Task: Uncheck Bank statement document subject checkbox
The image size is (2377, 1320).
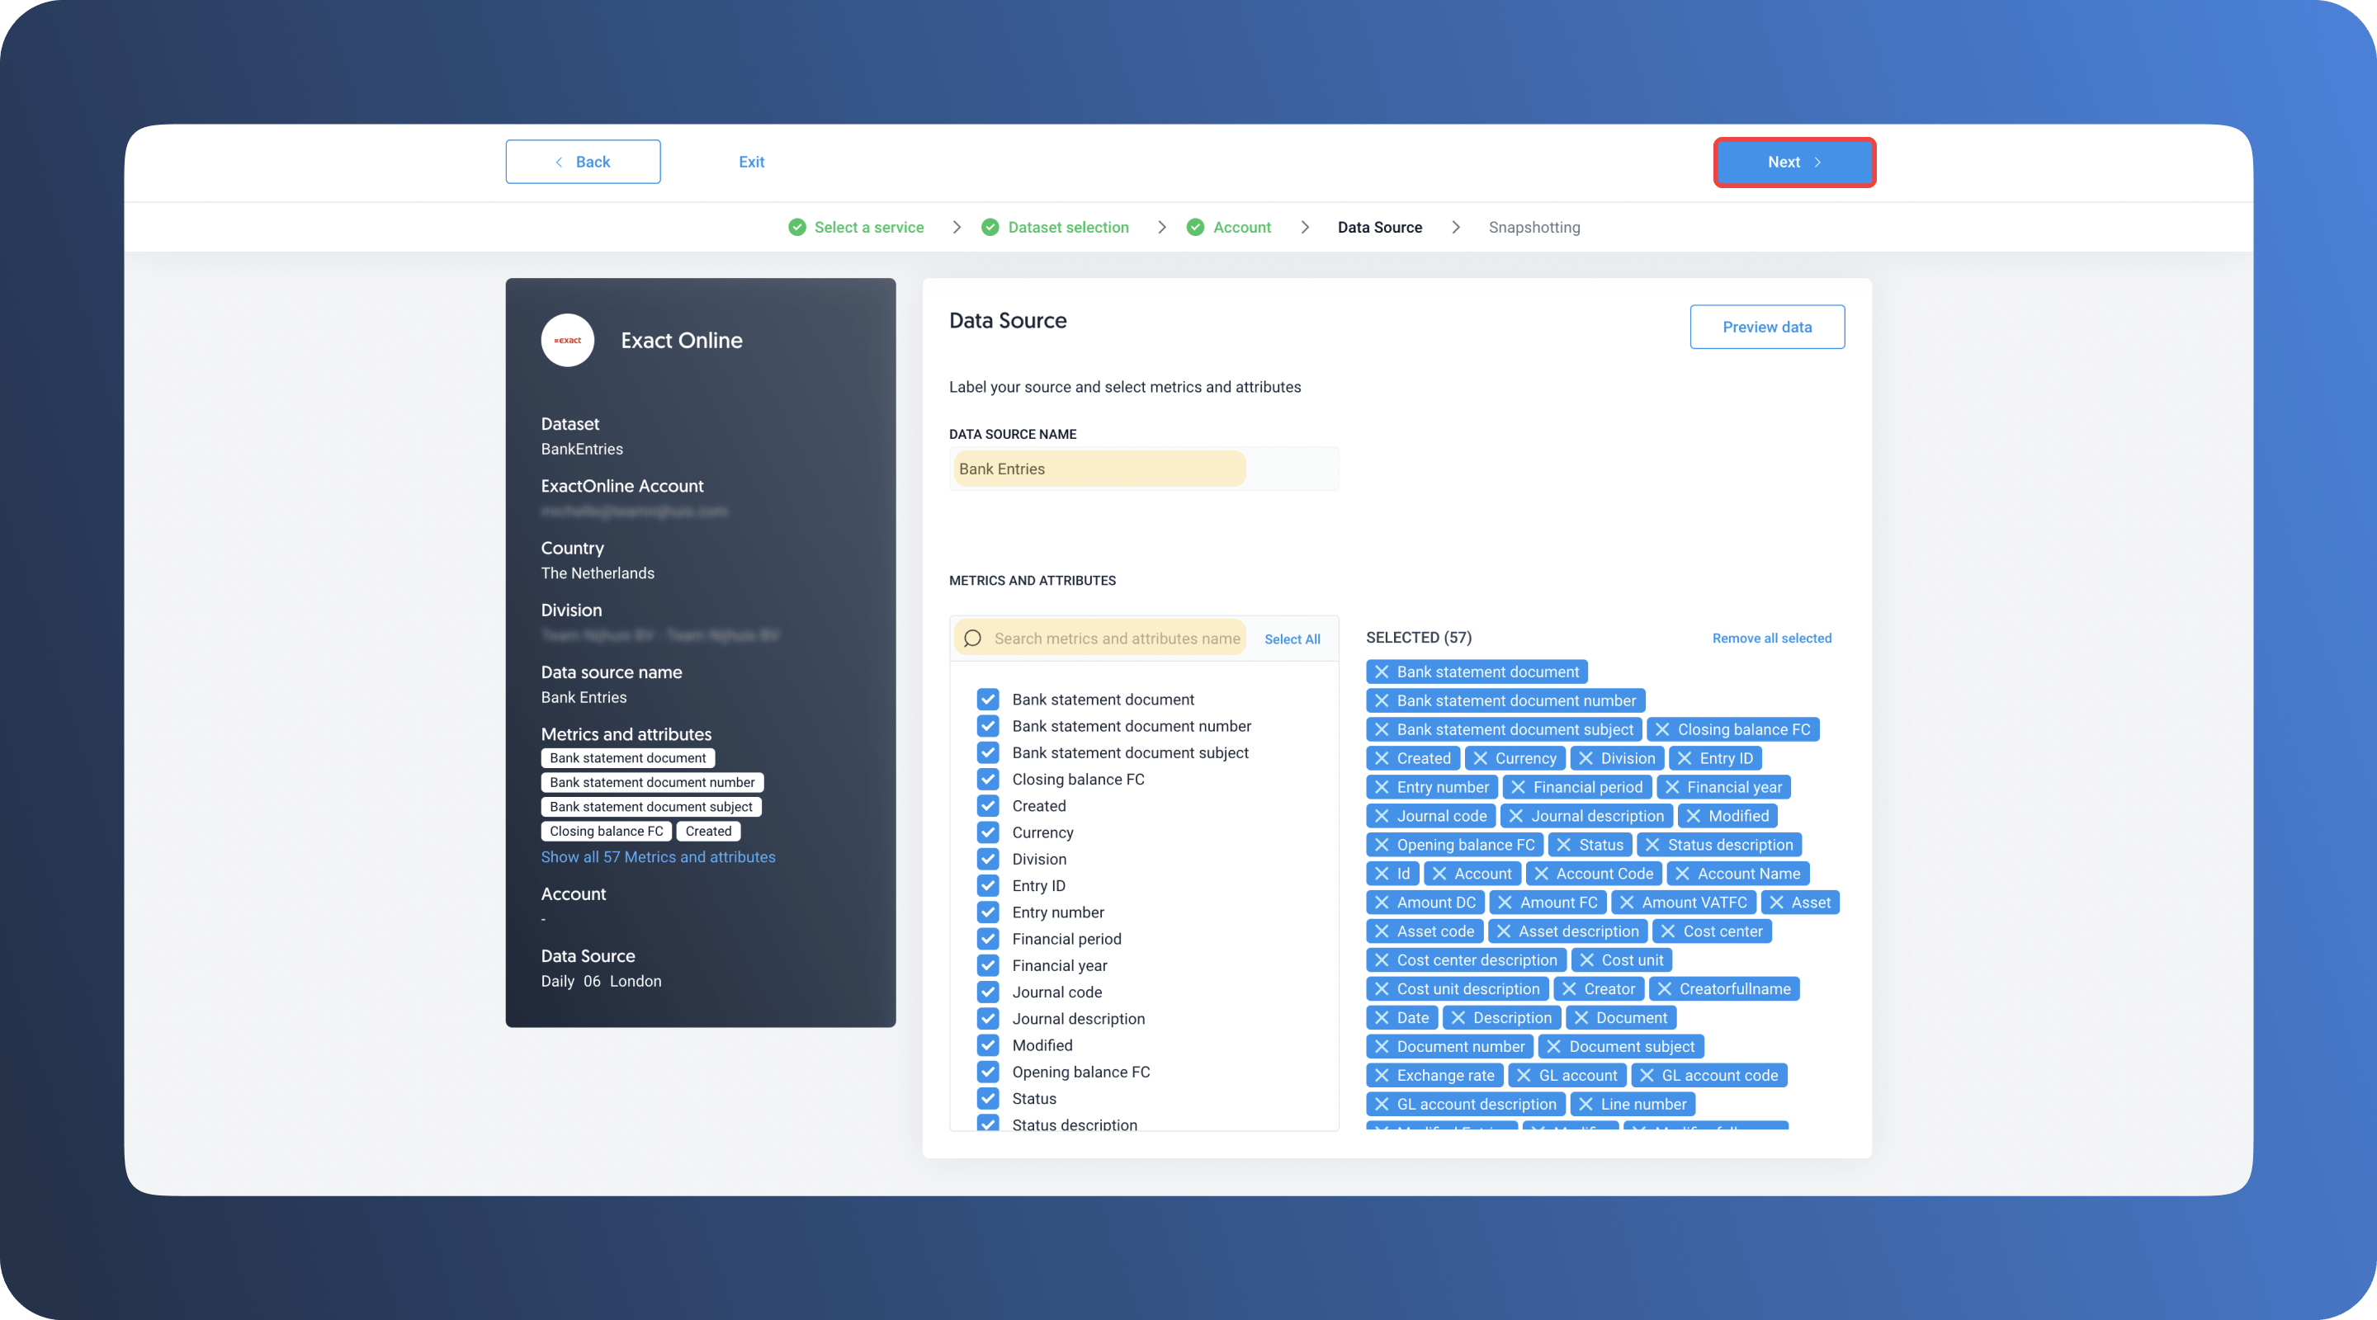Action: point(988,752)
